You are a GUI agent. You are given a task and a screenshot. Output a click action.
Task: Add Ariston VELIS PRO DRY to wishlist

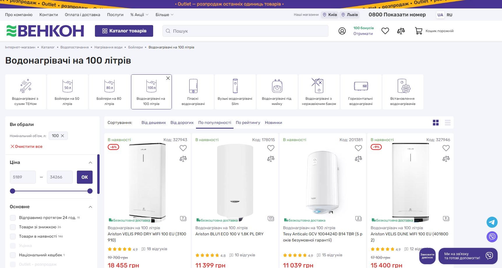pos(183,148)
